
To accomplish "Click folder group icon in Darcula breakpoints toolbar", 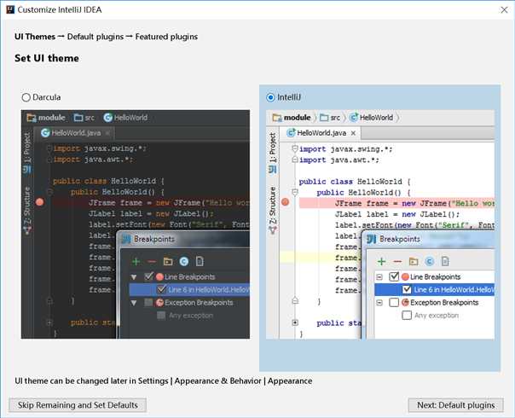I will pyautogui.click(x=168, y=262).
